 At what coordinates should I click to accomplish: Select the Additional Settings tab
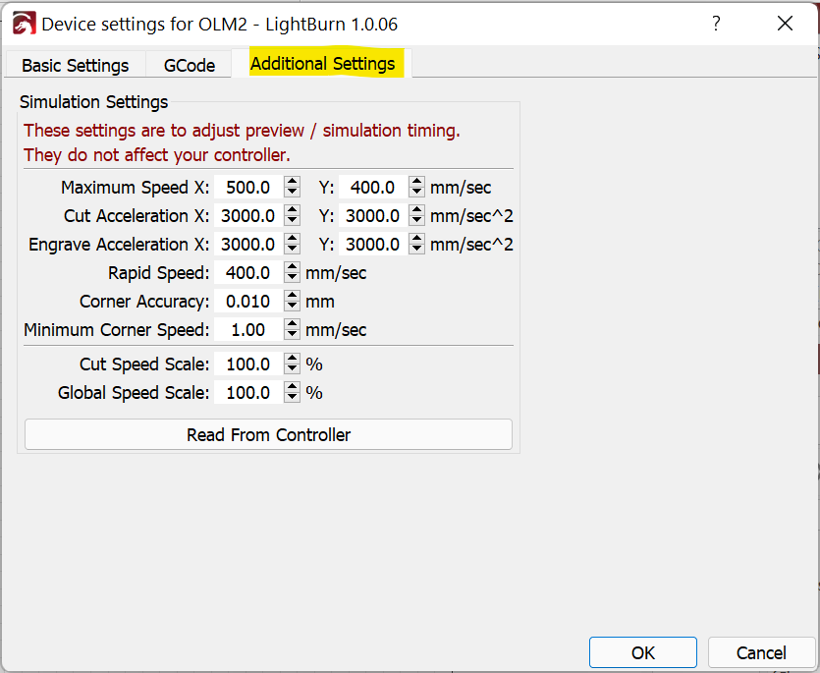(322, 63)
